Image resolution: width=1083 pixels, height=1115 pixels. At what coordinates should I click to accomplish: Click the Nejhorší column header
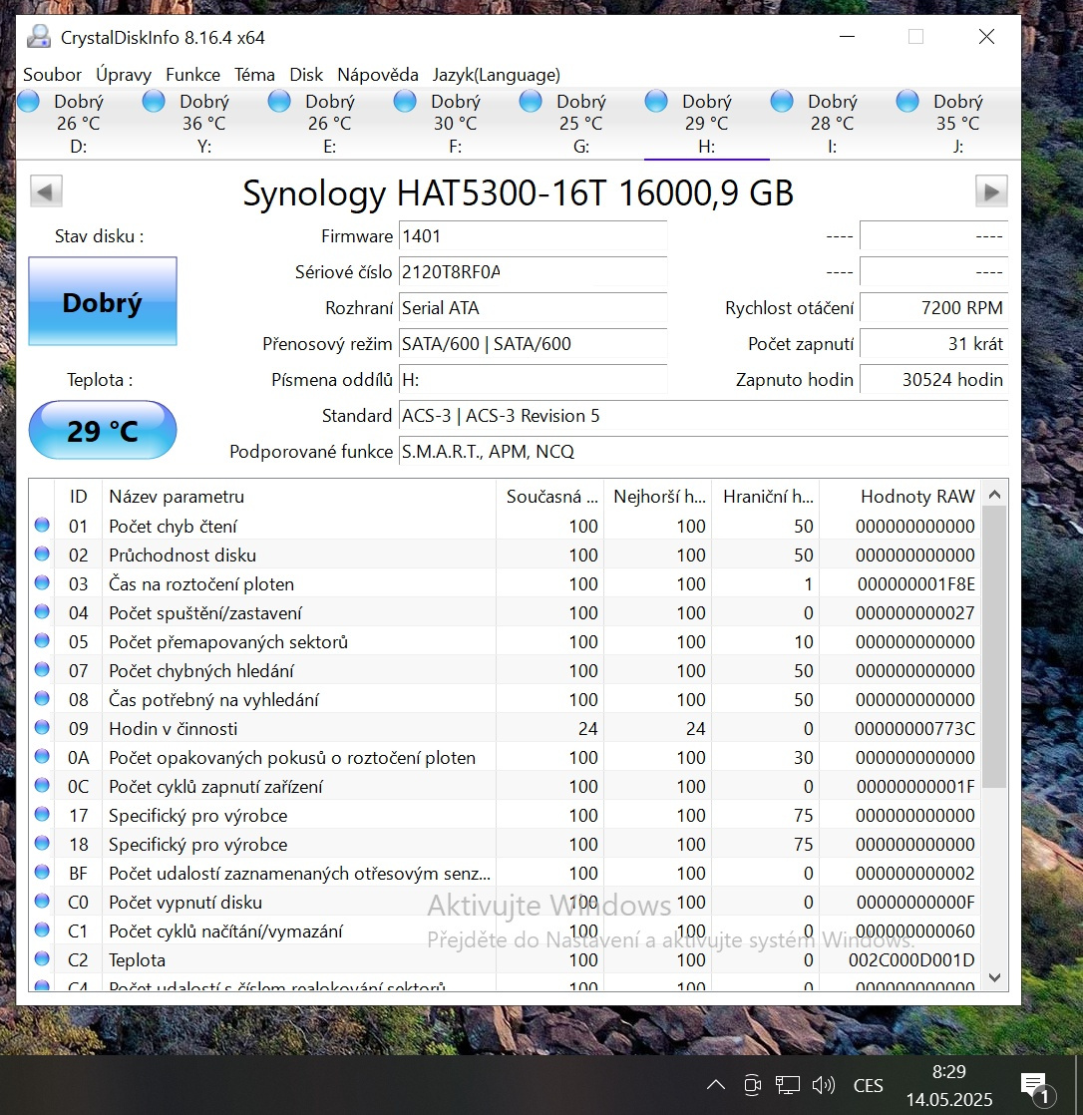point(658,497)
